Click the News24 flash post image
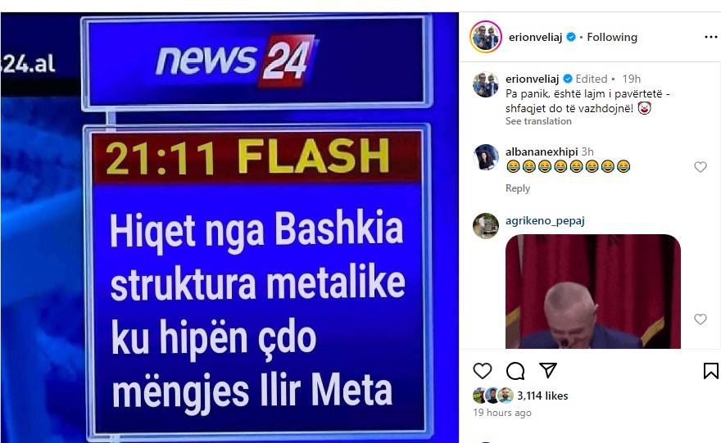The height and width of the screenshot is (443, 721). pos(229,228)
